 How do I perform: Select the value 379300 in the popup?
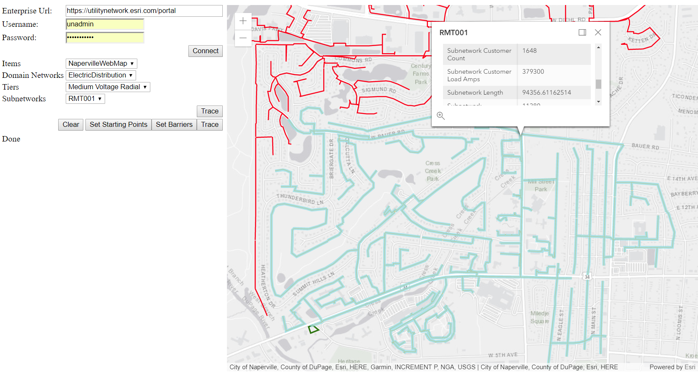point(533,72)
